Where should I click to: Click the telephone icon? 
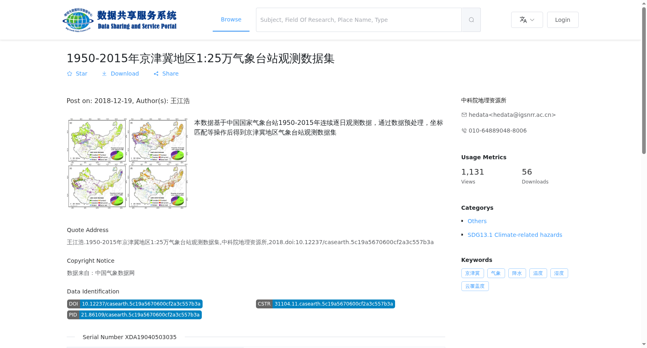(464, 131)
